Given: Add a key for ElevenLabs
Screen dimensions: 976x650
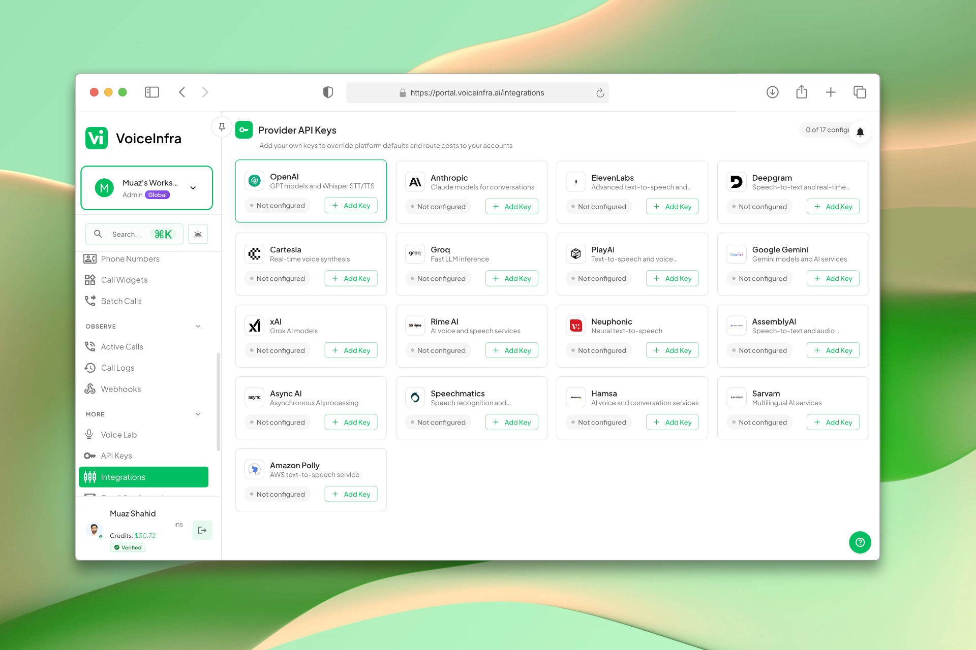Looking at the screenshot, I should pos(673,207).
